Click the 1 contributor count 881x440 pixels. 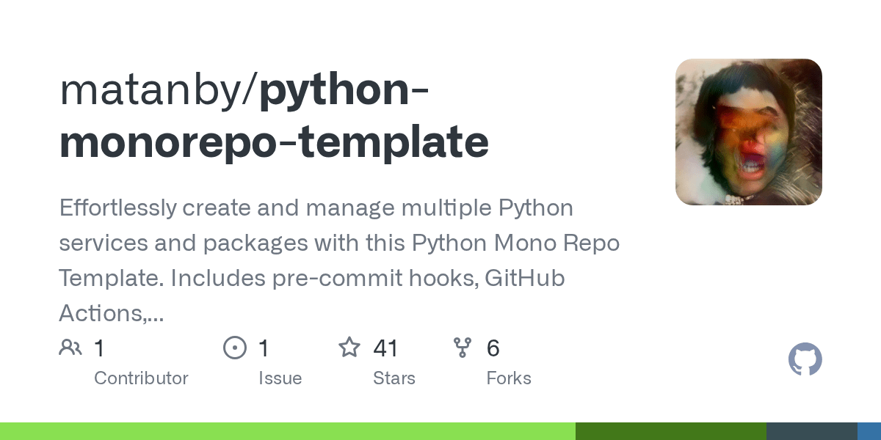(99, 348)
